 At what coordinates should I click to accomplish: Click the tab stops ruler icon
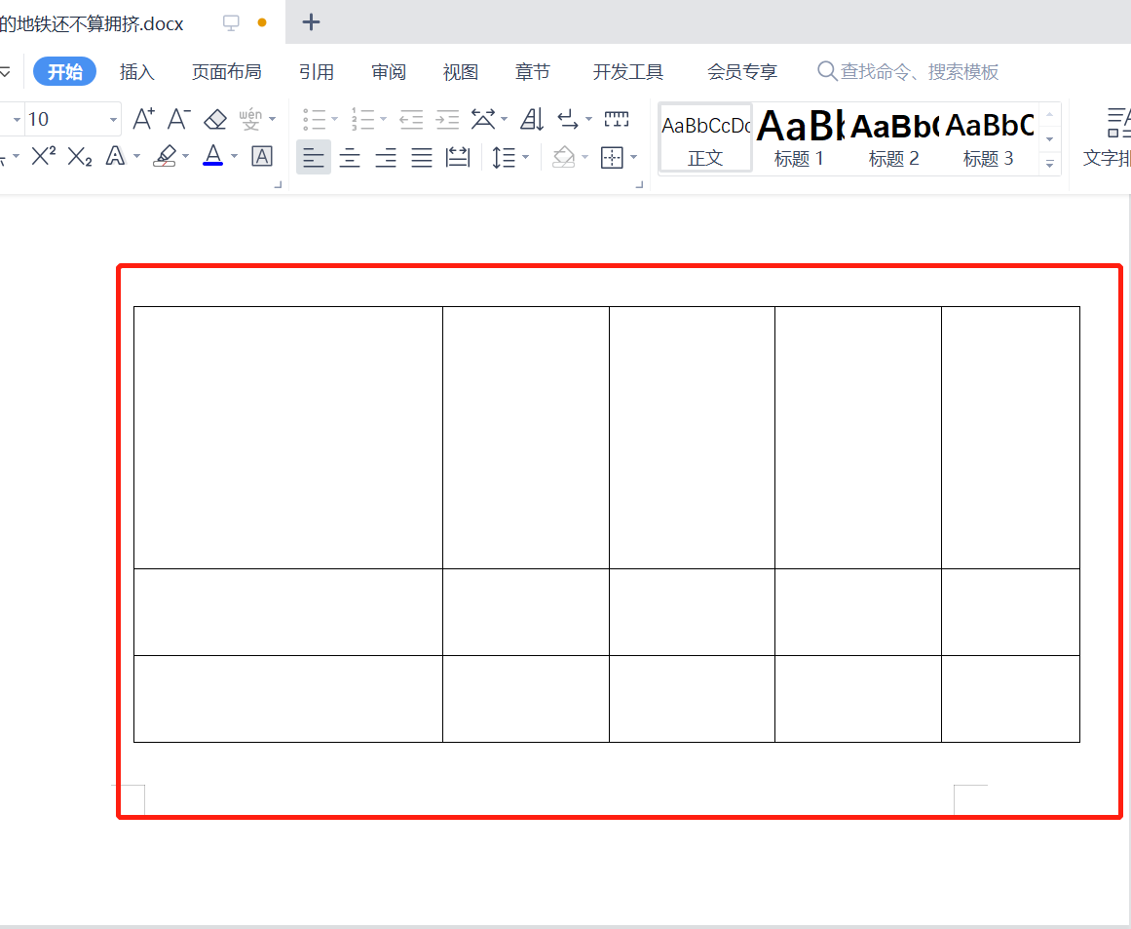[x=617, y=119]
